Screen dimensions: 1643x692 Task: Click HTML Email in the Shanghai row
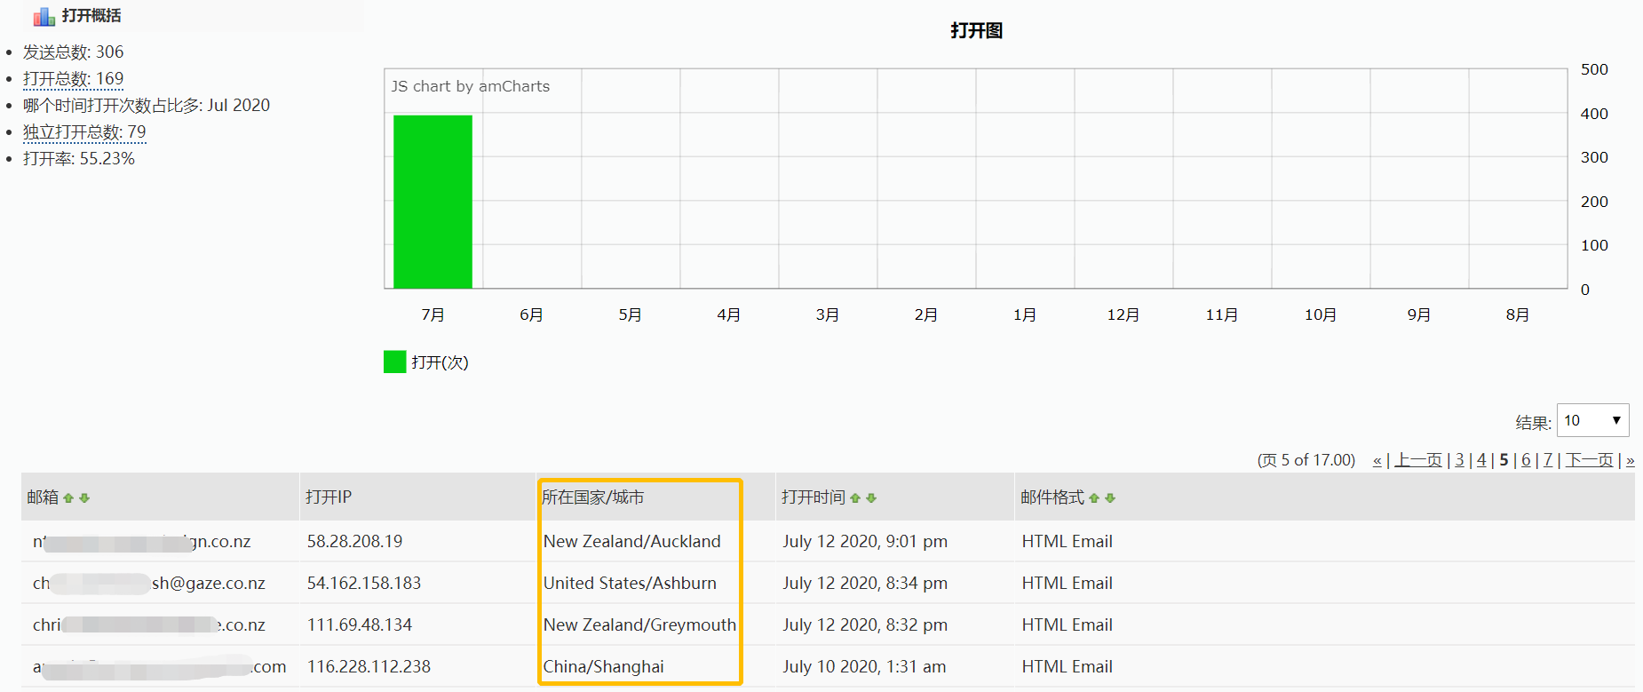pos(1067,667)
